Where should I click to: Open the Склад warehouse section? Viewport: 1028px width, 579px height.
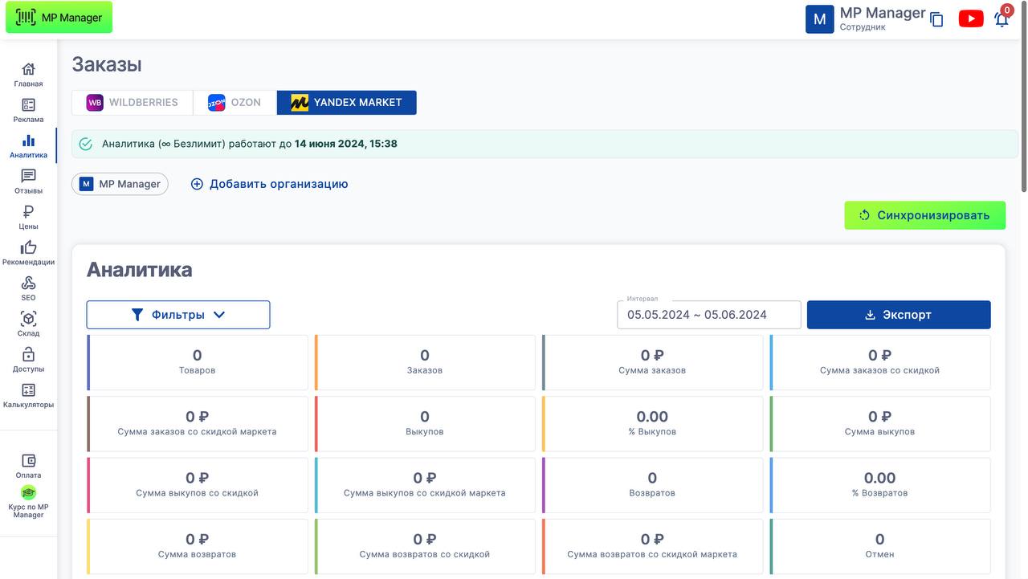point(28,324)
